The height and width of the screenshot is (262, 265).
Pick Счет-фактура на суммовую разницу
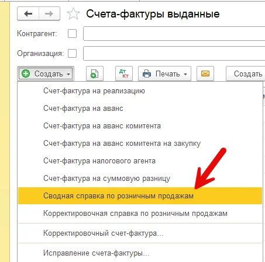[x=140, y=179]
